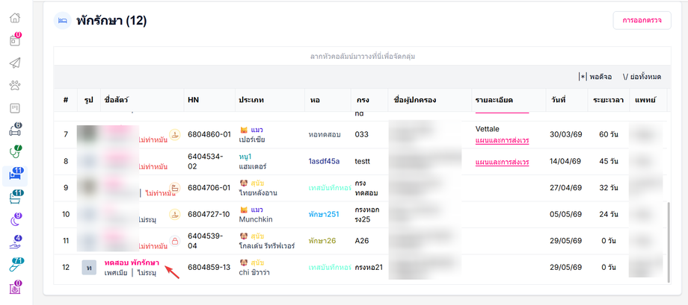Sort by the HN column header
The image size is (688, 305).
(x=194, y=100)
